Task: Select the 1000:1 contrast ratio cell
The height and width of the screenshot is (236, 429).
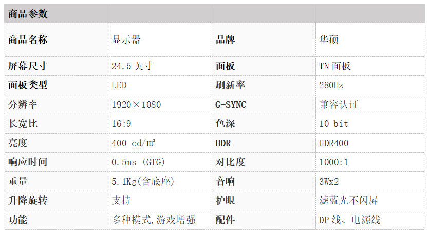Action: point(370,162)
